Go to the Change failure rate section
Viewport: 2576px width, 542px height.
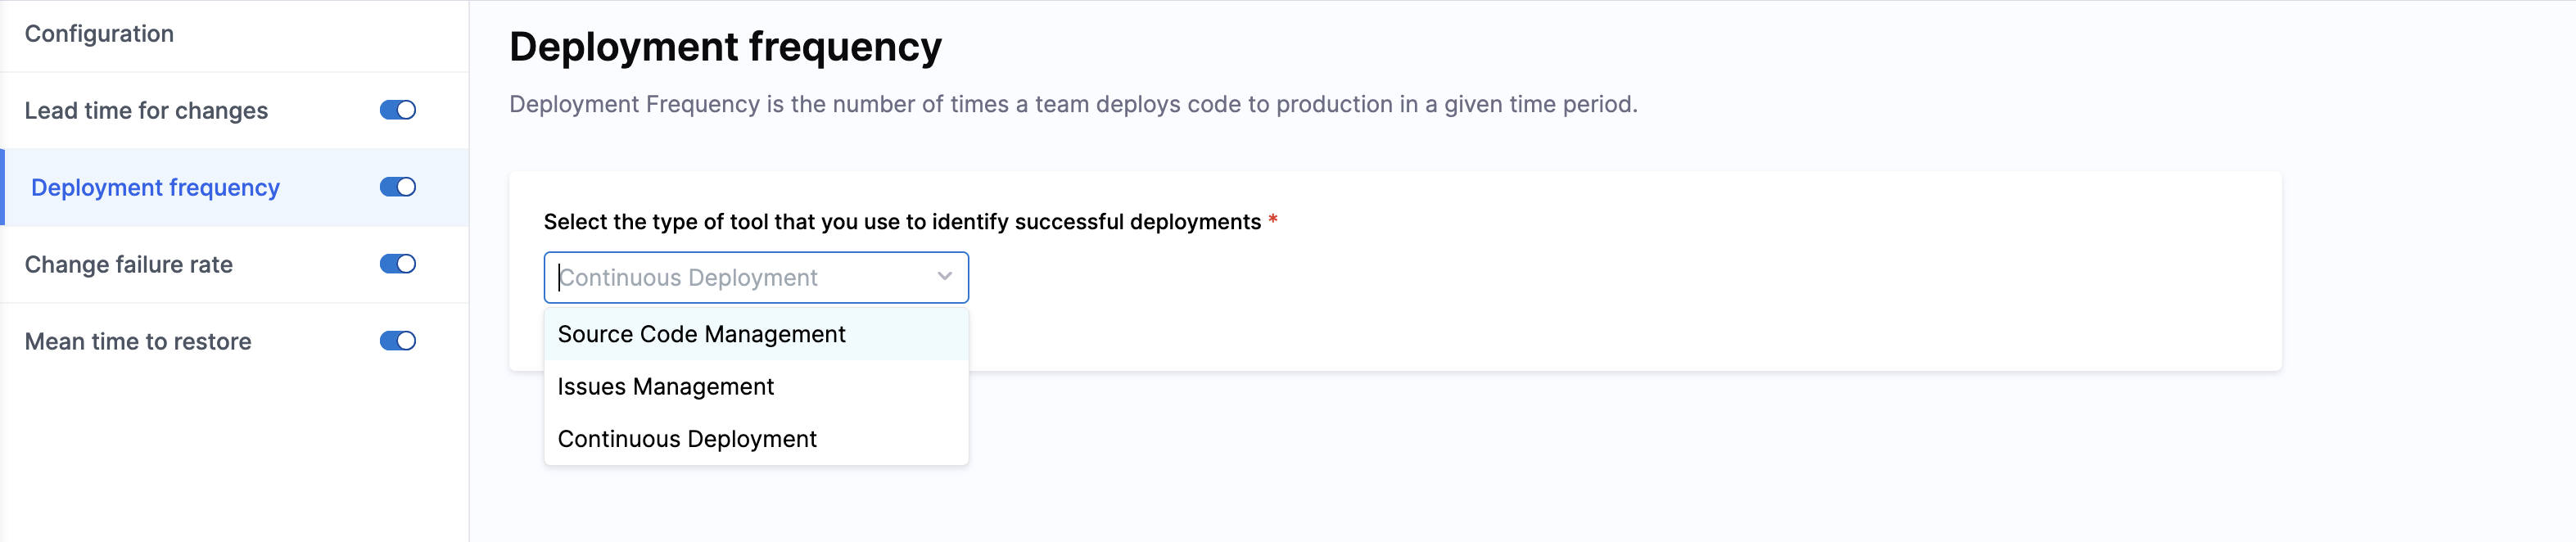tap(128, 265)
